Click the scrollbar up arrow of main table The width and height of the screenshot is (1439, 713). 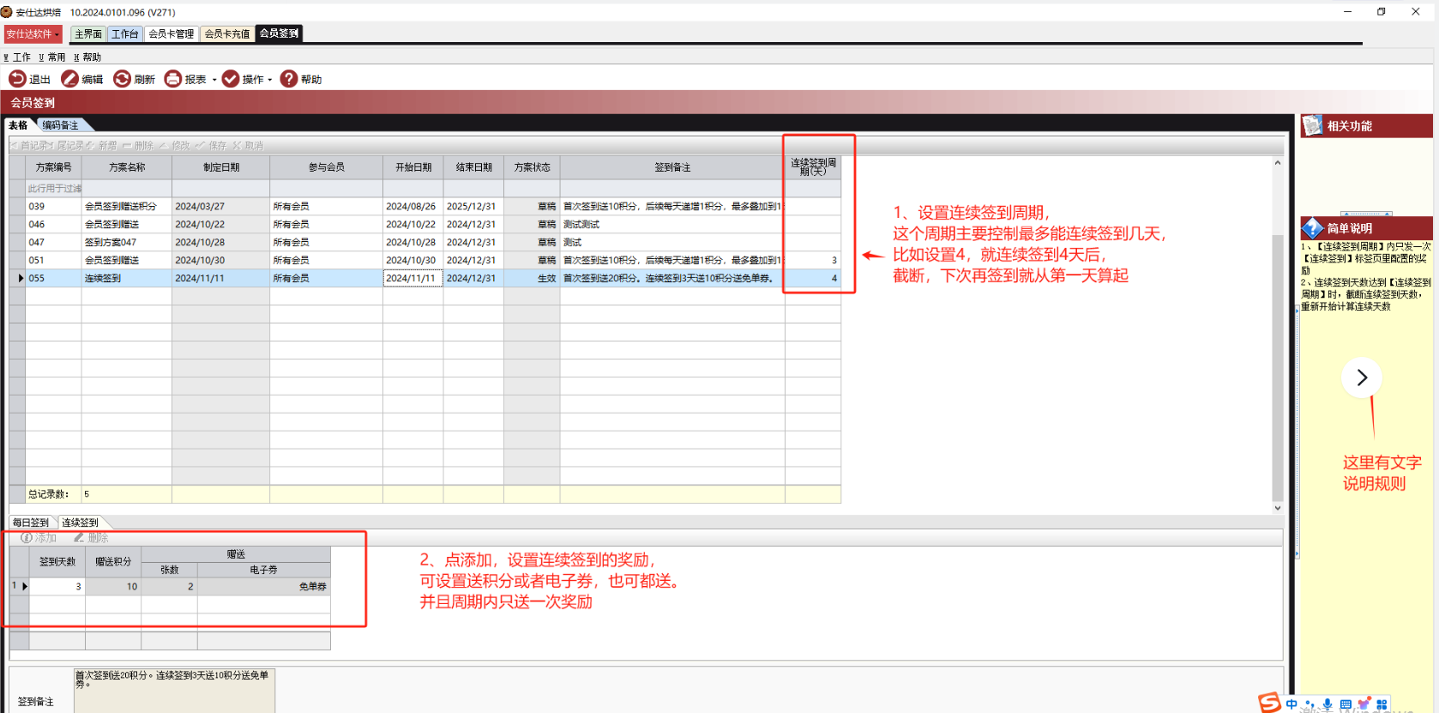(1278, 163)
